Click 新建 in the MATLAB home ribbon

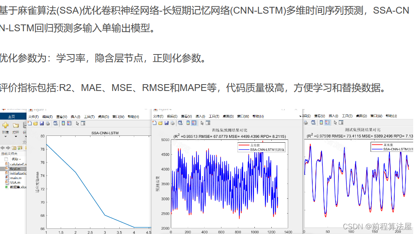coord(5,132)
